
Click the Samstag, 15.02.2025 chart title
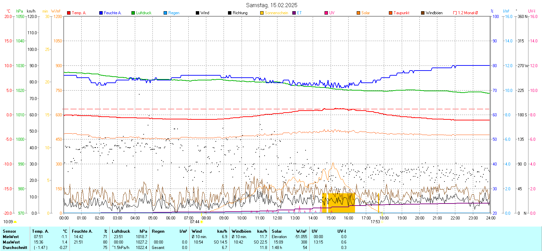[271, 5]
